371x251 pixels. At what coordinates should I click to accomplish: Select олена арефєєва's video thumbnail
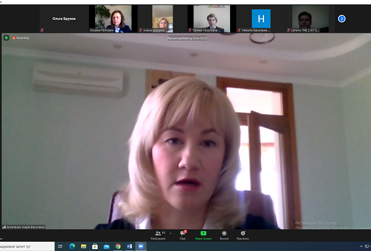pyautogui.click(x=163, y=19)
